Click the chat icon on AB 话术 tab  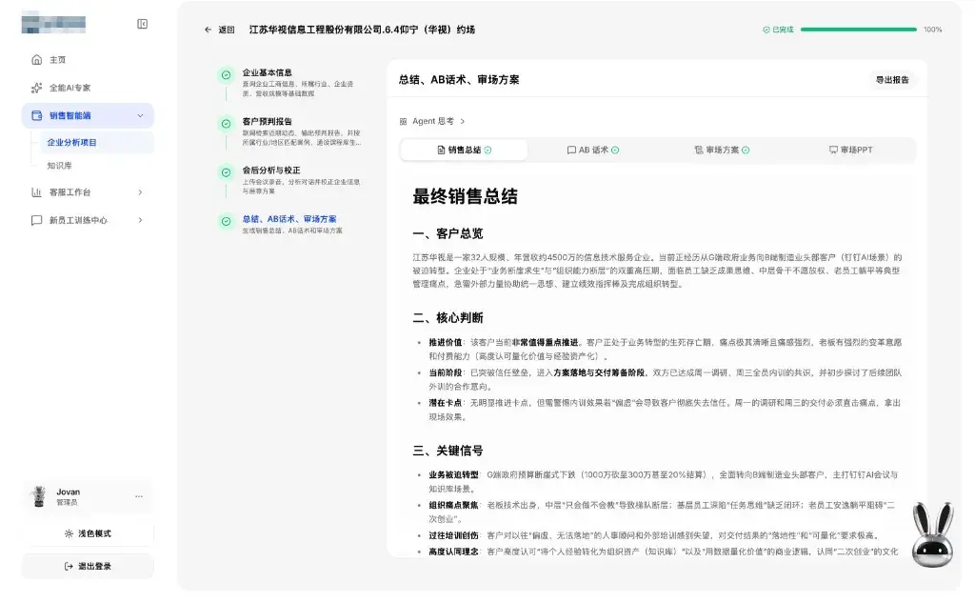pos(571,150)
